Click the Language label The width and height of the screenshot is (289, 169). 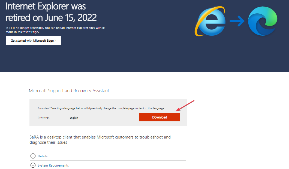pos(44,118)
